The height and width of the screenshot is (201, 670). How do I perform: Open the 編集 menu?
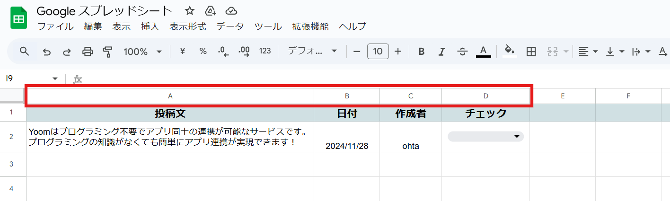[x=93, y=26]
